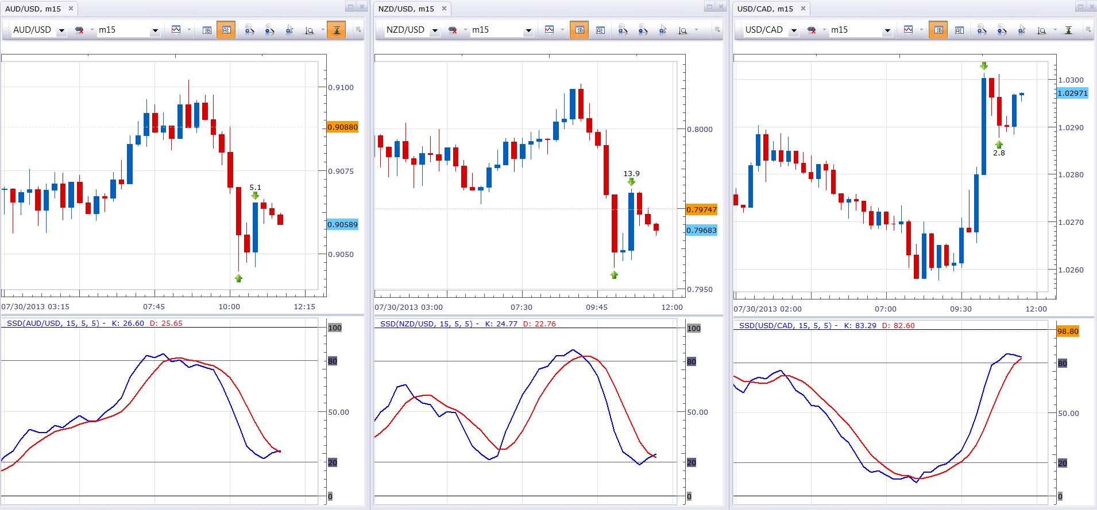Open the USD/CAD symbol dropdown
This screenshot has width=1097, height=510.
pyautogui.click(x=794, y=30)
